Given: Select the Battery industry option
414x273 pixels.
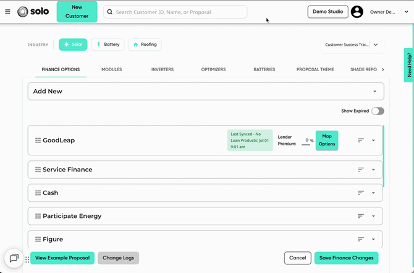Looking at the screenshot, I should [108, 45].
